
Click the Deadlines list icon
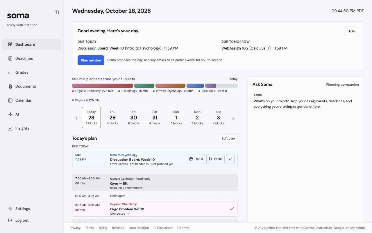(10, 59)
